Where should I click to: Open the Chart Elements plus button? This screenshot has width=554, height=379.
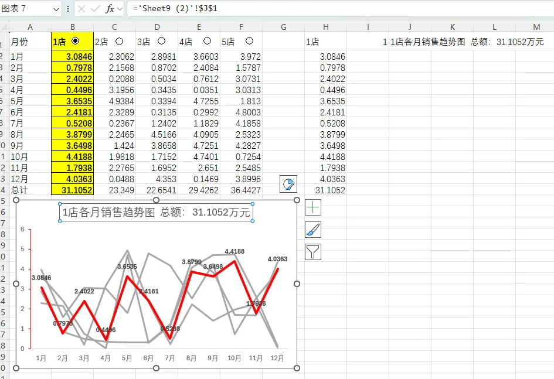(313, 207)
